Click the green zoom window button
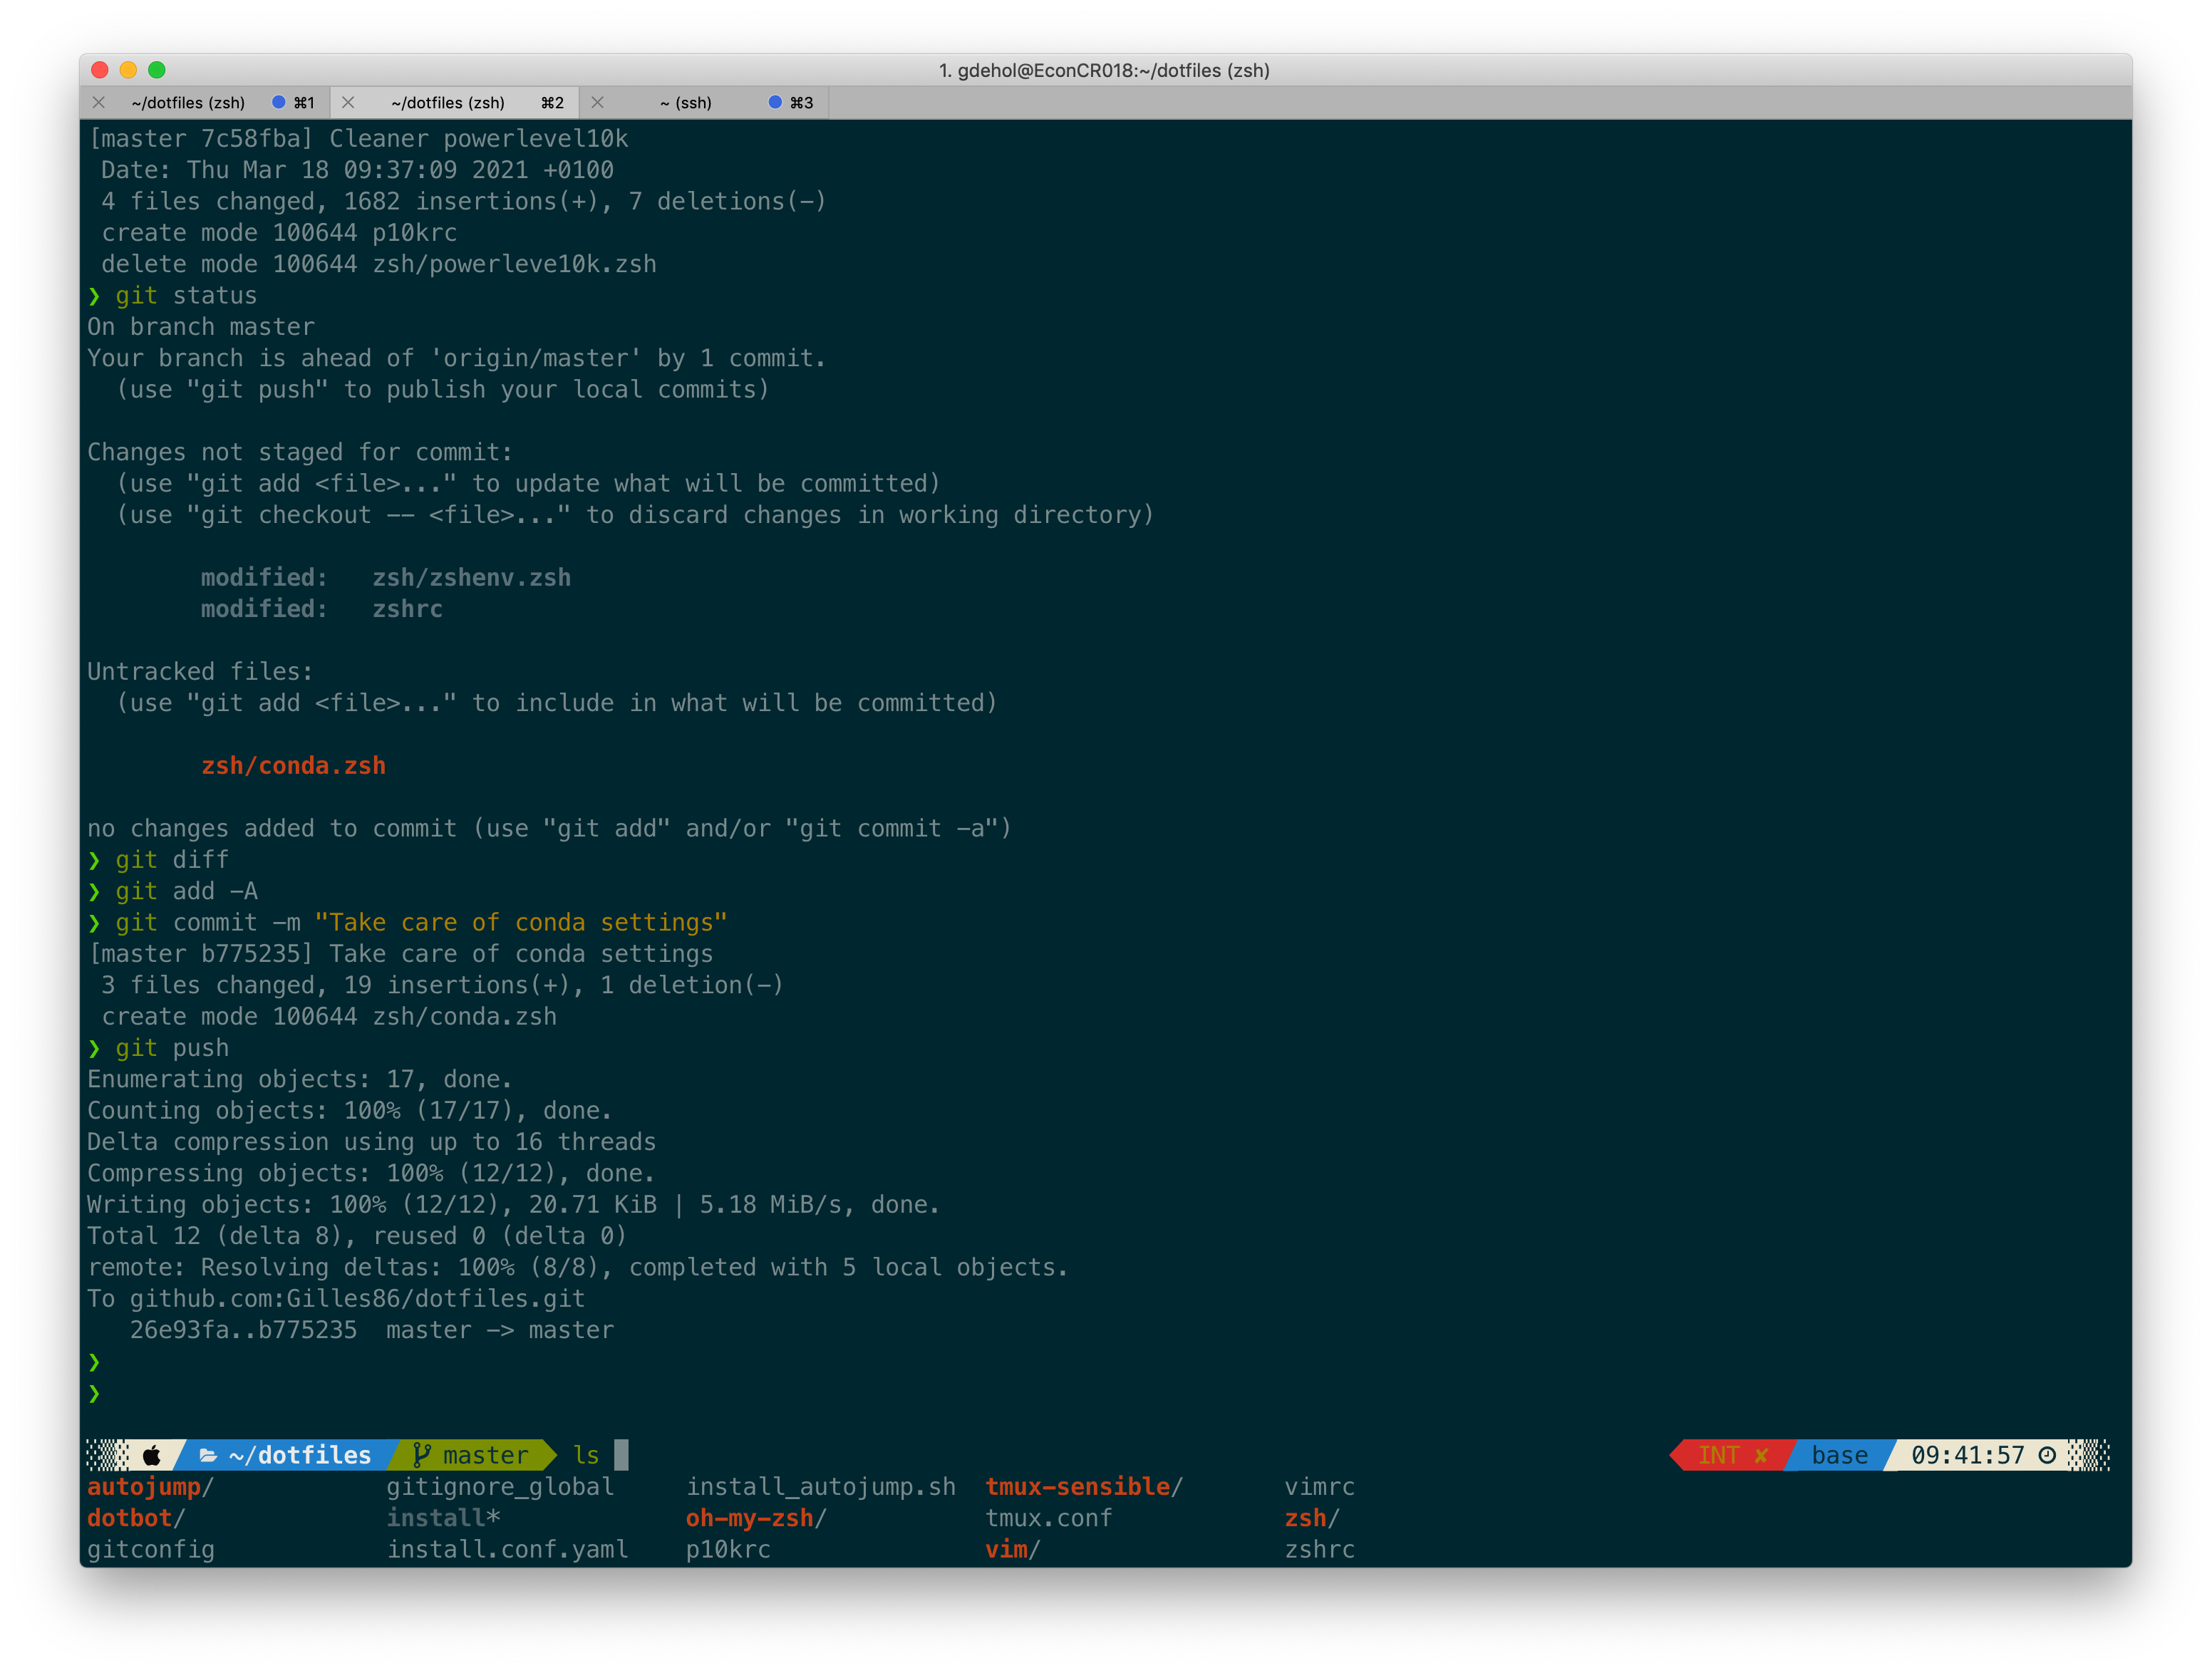 pos(157,70)
